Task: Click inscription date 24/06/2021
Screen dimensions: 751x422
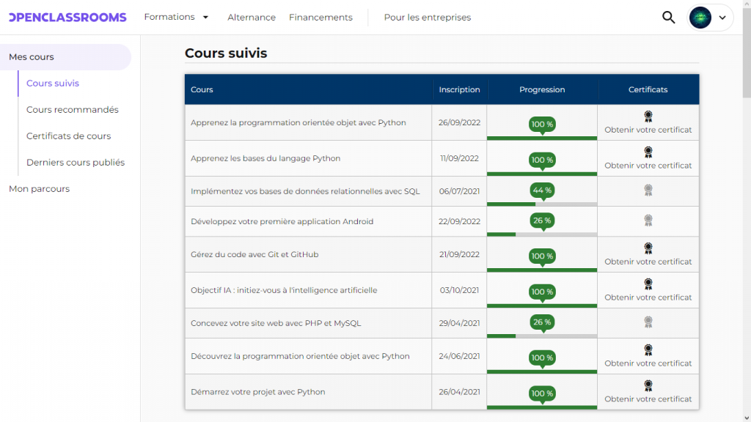Action: 459,356
